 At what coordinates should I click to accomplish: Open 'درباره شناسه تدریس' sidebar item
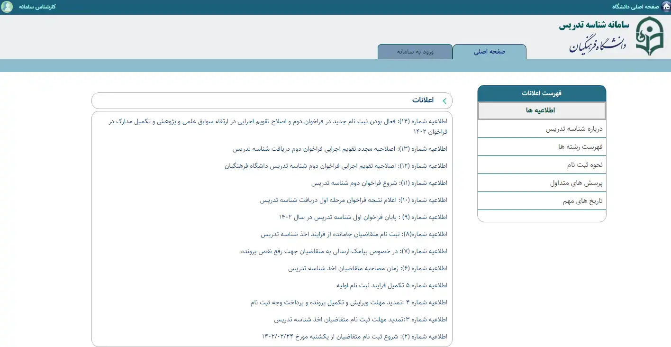542,129
